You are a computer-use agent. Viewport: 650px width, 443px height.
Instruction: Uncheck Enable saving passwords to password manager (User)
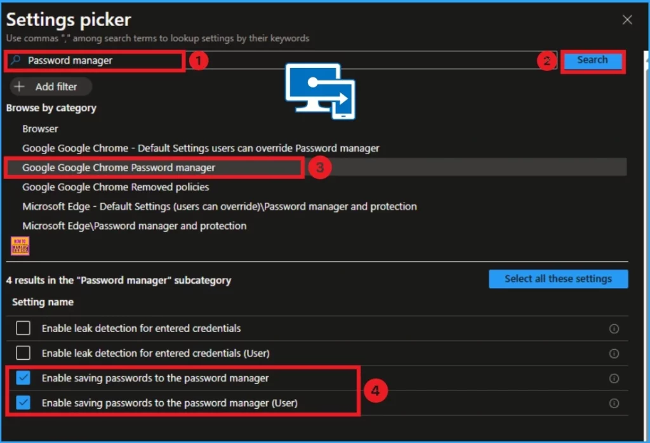(x=23, y=402)
